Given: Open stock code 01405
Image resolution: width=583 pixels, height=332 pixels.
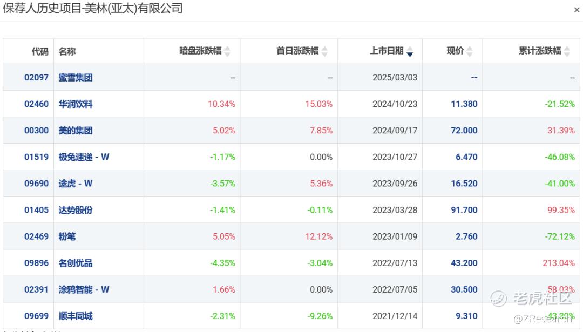Looking at the screenshot, I should tap(37, 210).
